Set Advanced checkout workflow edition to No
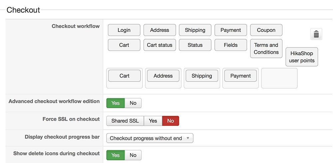The height and width of the screenshot is (163, 333). click(x=133, y=103)
